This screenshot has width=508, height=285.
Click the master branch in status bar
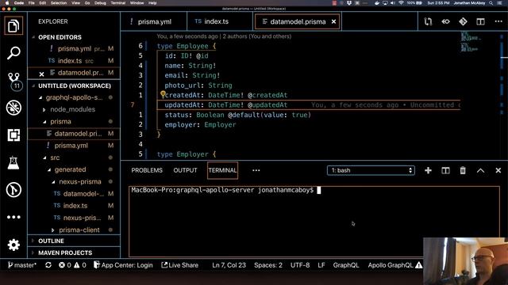click(x=21, y=265)
